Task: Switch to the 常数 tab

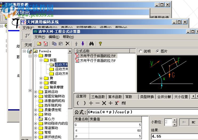Action: point(129,97)
